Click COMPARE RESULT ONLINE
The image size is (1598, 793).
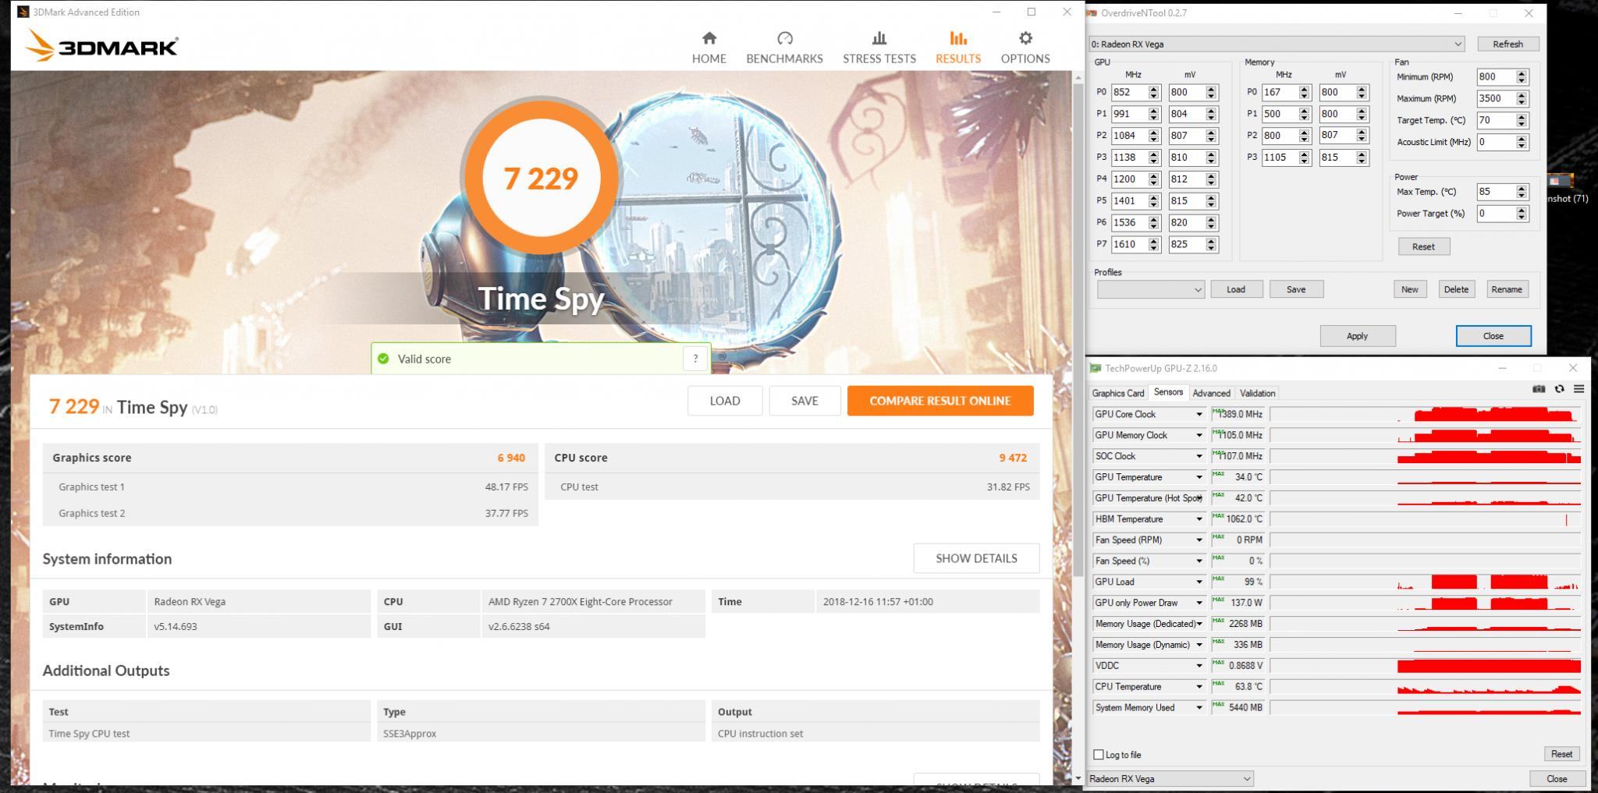(940, 401)
